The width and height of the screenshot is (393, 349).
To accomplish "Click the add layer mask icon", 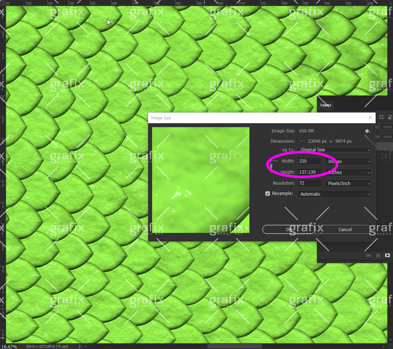I will pos(387,256).
